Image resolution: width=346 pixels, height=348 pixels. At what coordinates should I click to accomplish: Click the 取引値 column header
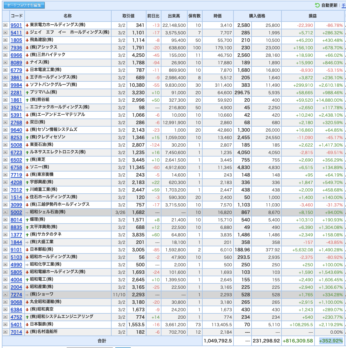[x=128, y=16]
